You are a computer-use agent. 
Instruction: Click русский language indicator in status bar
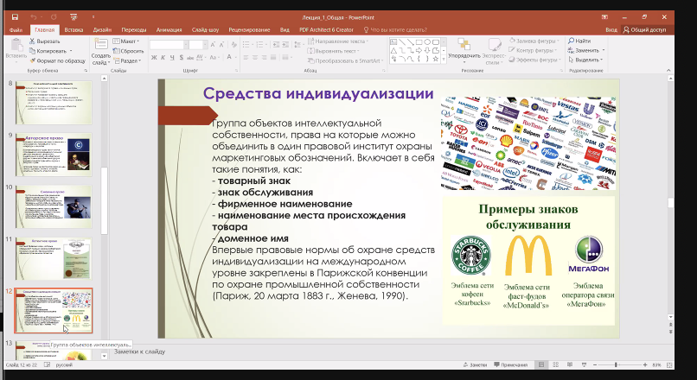pos(64,364)
